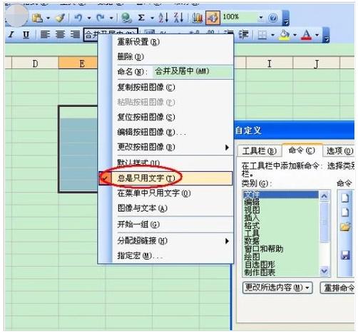
Task: Apply the red Font Color A
Action: click(x=307, y=35)
